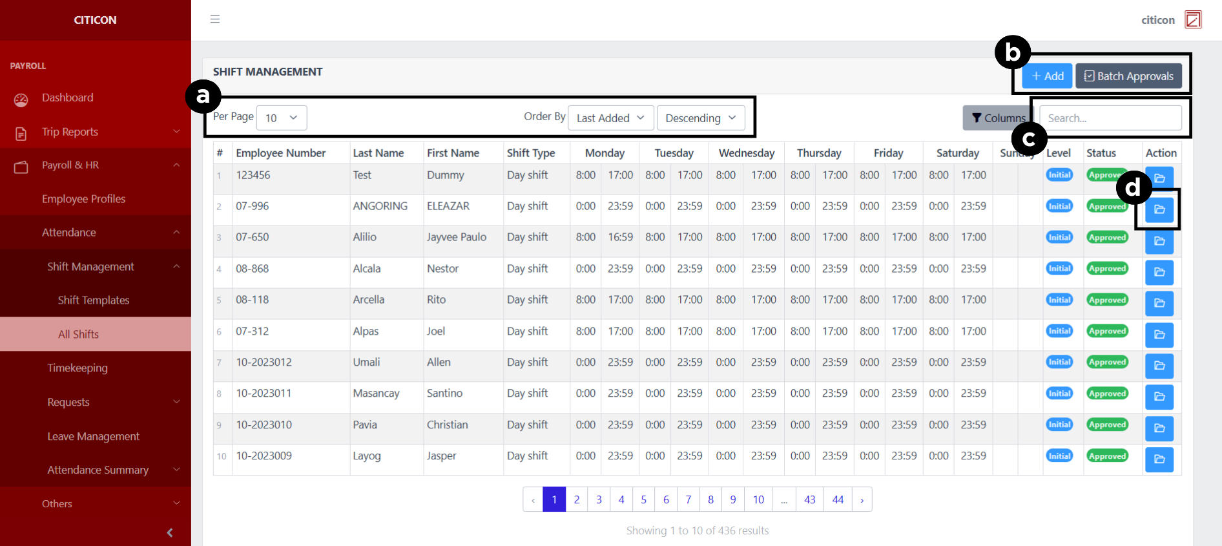Open folder action for Umali Allen row
This screenshot has width=1222, height=546.
(x=1159, y=366)
